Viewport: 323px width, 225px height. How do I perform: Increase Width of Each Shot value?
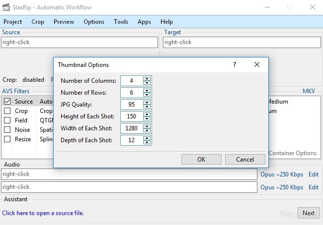(x=147, y=126)
